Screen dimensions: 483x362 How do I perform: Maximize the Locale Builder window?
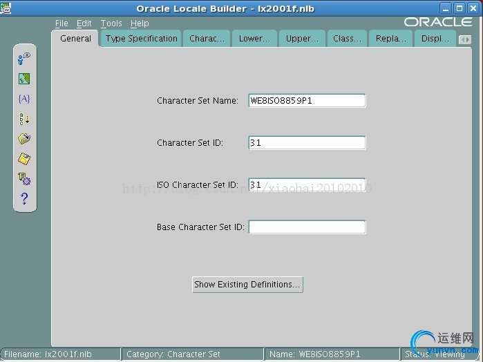point(460,8)
